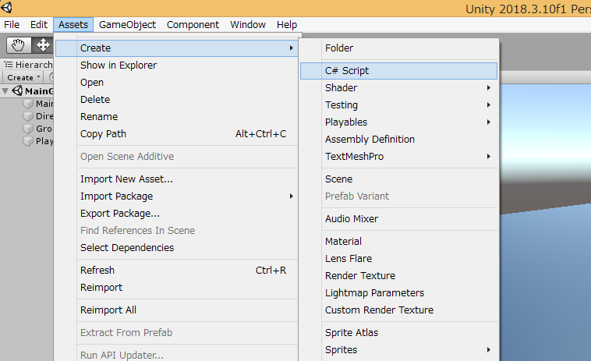Create a new Folder
Viewport: 591px width, 361px height.
coord(398,48)
